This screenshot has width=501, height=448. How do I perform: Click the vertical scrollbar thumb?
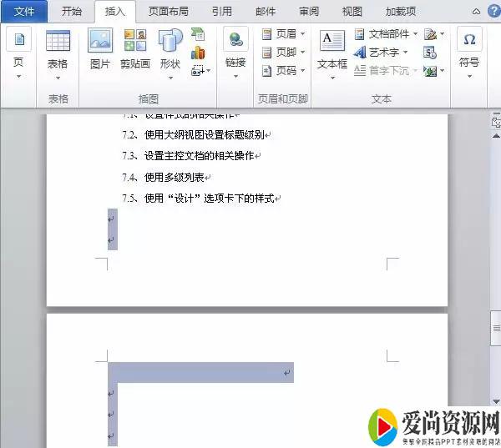[495, 328]
